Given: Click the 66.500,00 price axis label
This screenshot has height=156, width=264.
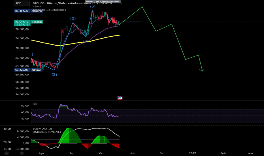Looking at the screenshot, I should pos(22,58).
